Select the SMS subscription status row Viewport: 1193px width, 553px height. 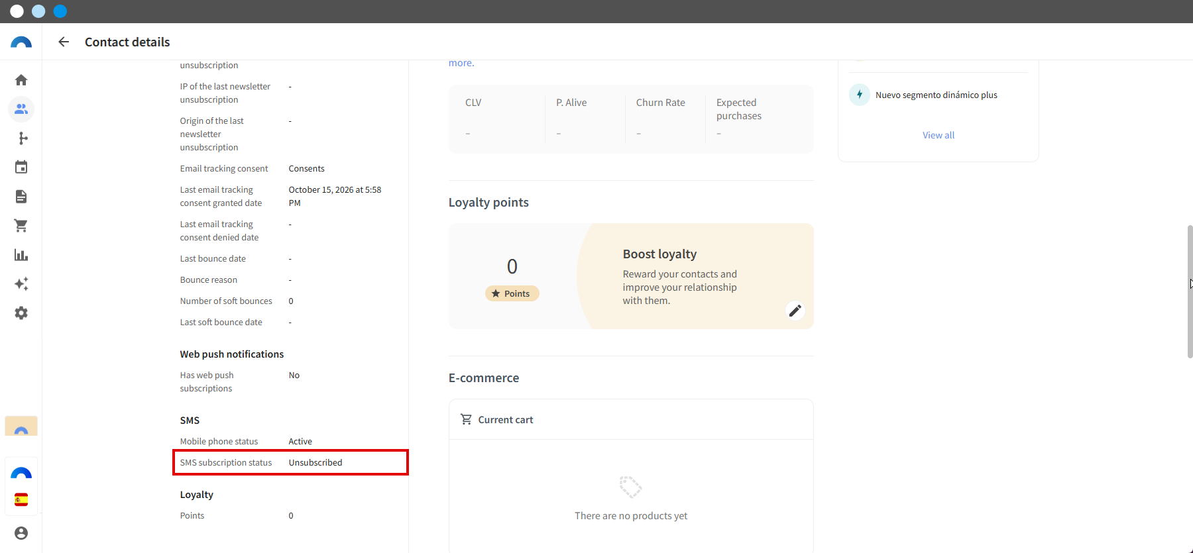(x=290, y=462)
